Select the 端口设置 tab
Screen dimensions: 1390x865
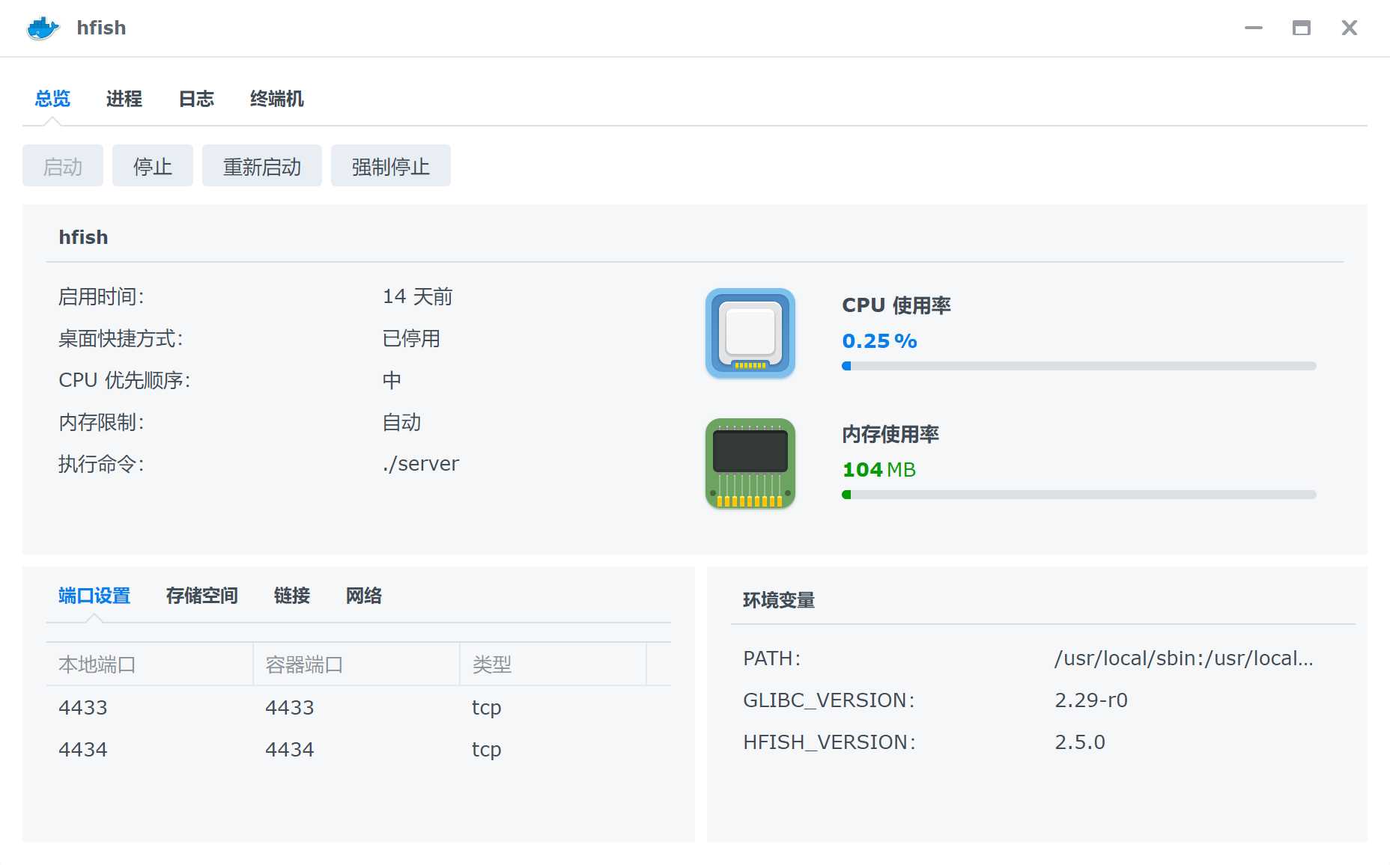pos(94,596)
